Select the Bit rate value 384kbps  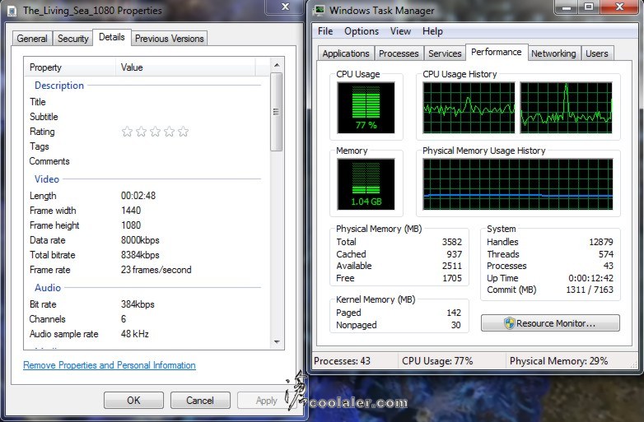(x=138, y=304)
